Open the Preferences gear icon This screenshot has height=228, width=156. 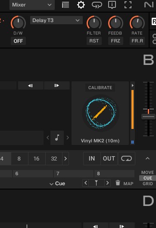(81, 5)
